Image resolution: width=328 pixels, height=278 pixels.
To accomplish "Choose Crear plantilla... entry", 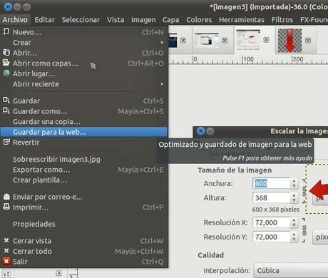I will [83, 180].
